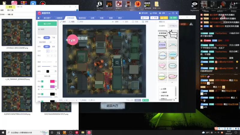Select the 本地 font toggle

coord(47,37)
